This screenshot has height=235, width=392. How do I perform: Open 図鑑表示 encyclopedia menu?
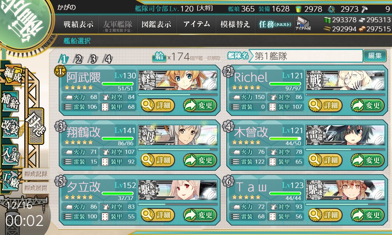click(157, 24)
